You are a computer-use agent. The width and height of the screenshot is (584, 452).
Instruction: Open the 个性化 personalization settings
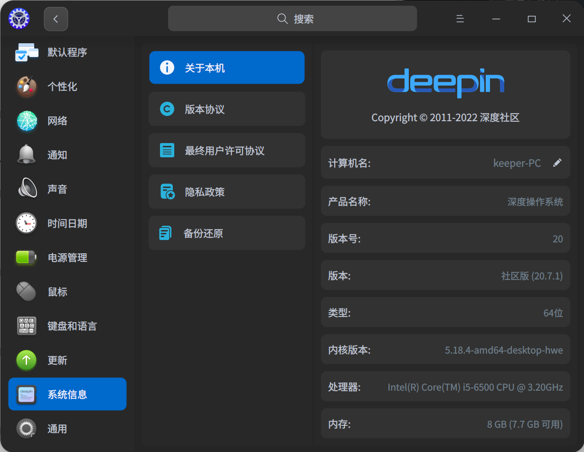(x=66, y=87)
